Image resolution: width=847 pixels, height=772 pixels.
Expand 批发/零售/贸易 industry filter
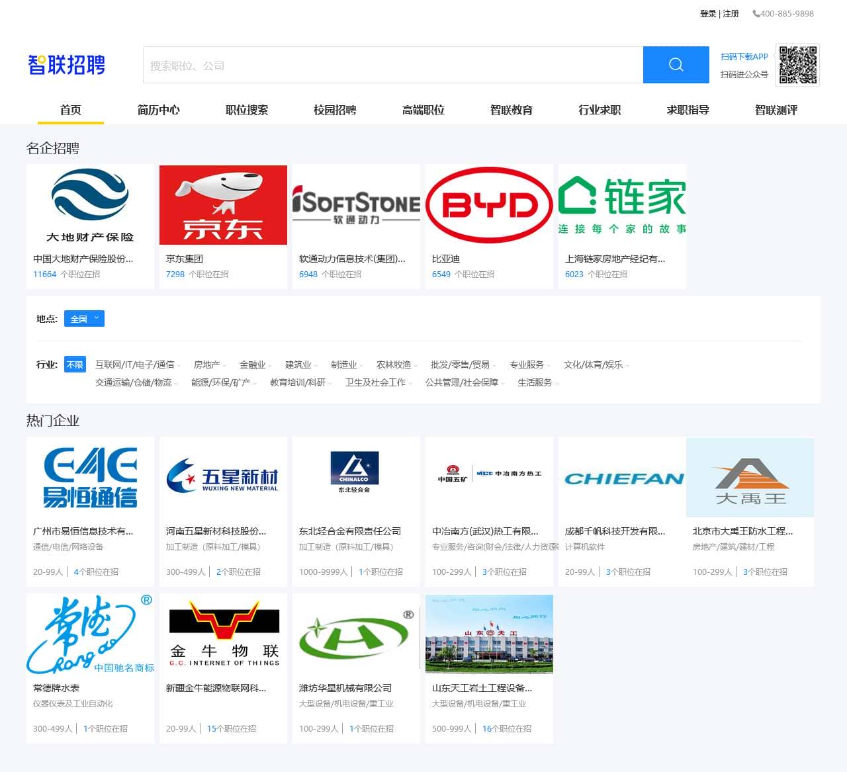(x=463, y=365)
